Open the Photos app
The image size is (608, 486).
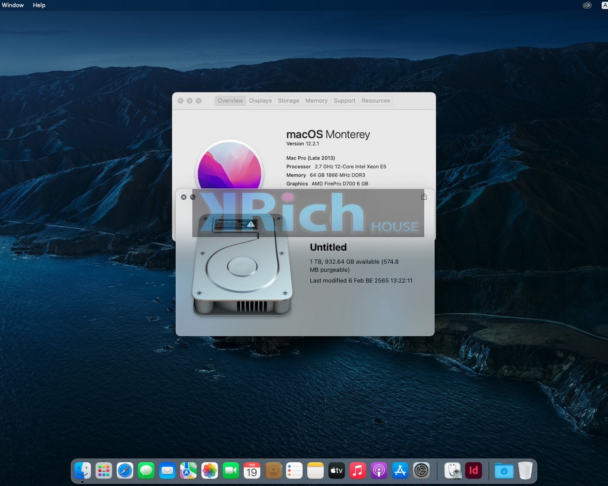click(x=209, y=471)
